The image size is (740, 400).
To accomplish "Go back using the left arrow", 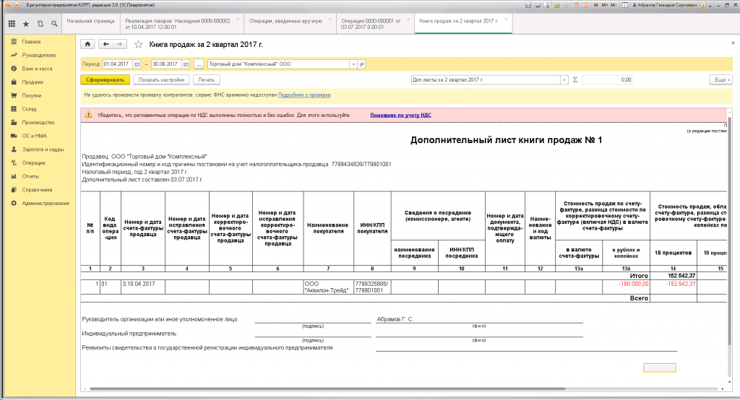I will 106,44.
